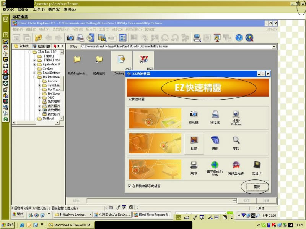Click the scanner icon in Photo Explorer's toolbar
This screenshot has height=229, width=306.
[x=80, y=37]
